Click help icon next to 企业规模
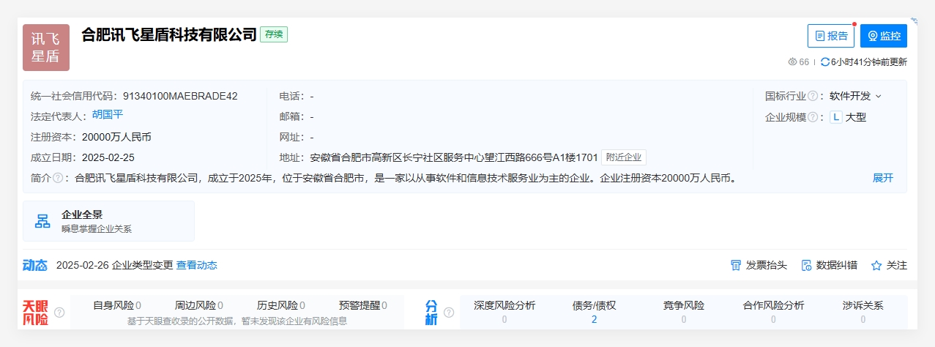Viewport: 935px width, 347px height. (813, 117)
